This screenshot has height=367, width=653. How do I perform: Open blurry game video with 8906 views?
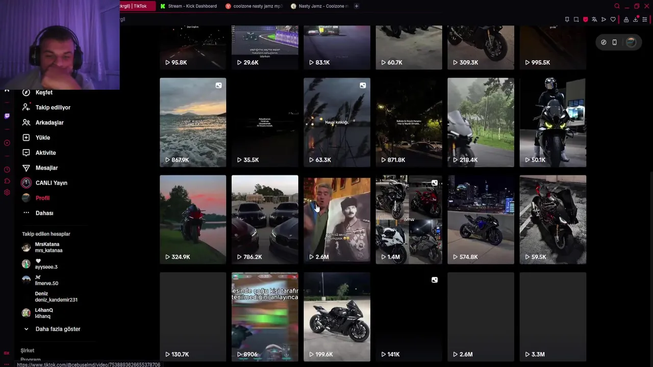tap(265, 317)
